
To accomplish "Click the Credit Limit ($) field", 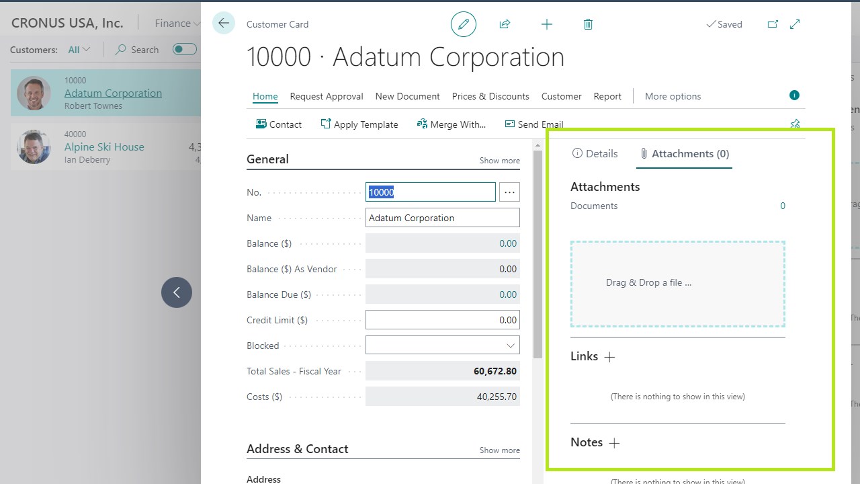I will click(x=443, y=320).
